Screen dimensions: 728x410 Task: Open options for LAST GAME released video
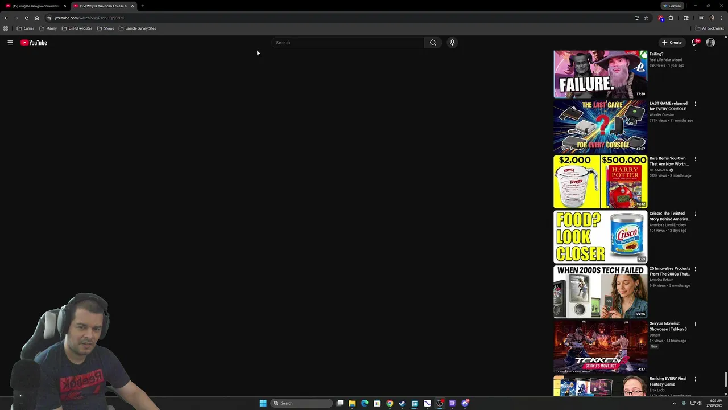tap(695, 104)
